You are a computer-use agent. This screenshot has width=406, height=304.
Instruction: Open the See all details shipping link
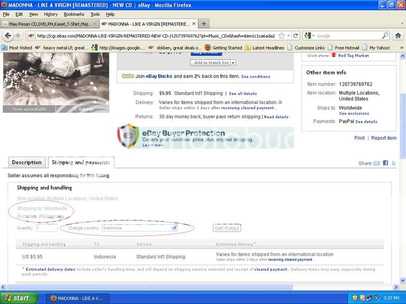click(243, 93)
